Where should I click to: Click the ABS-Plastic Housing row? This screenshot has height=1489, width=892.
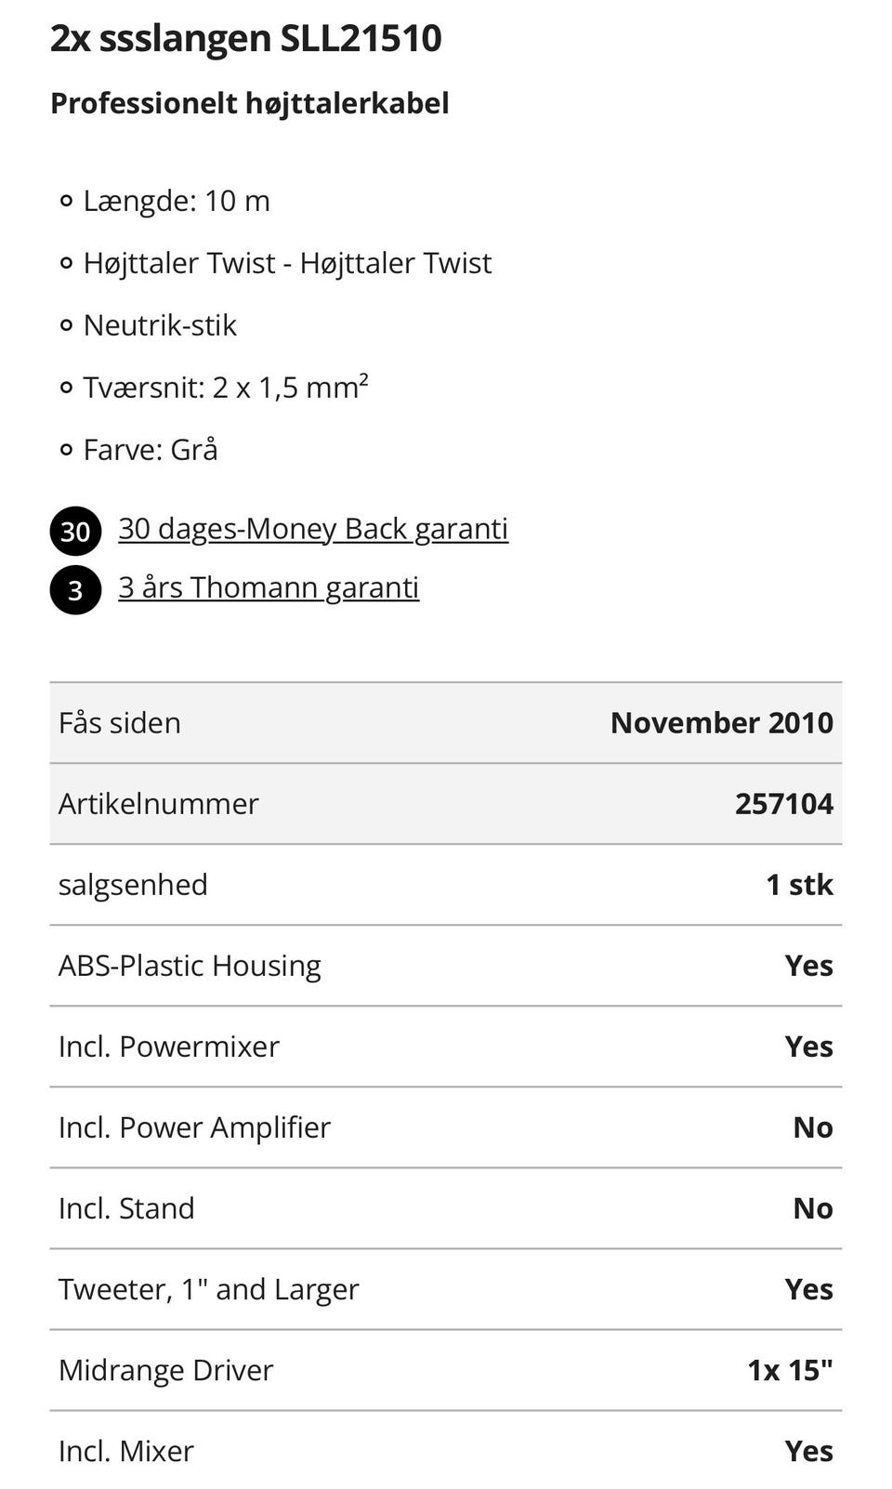point(446,966)
